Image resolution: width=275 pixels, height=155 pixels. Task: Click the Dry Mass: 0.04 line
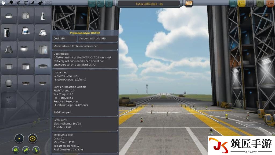pyautogui.click(x=62, y=127)
